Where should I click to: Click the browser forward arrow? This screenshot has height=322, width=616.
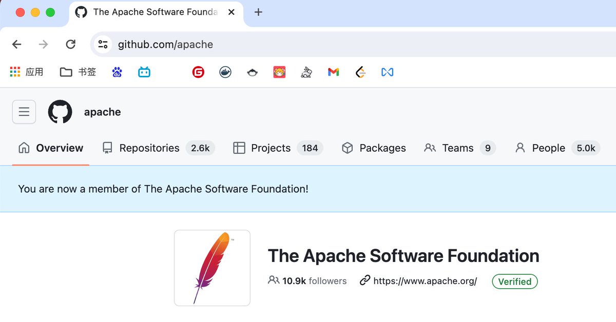coord(44,45)
